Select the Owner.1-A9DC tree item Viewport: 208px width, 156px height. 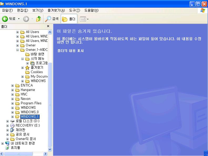(x=37, y=50)
